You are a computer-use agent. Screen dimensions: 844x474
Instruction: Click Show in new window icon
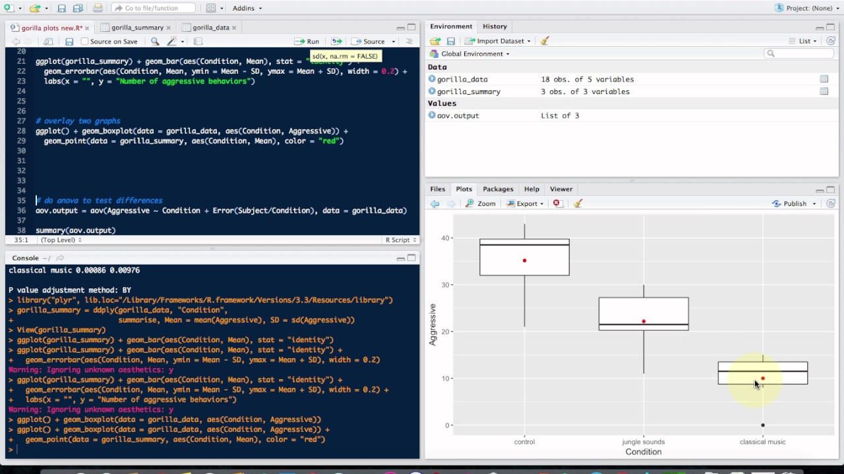(47, 41)
